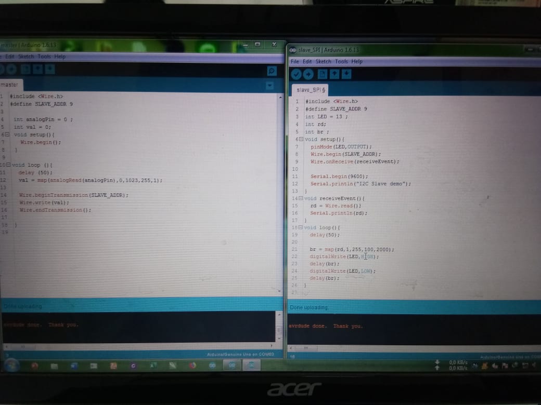Open the Tools menu in master window
Screen dimensions: 541x405
[x=44, y=57]
